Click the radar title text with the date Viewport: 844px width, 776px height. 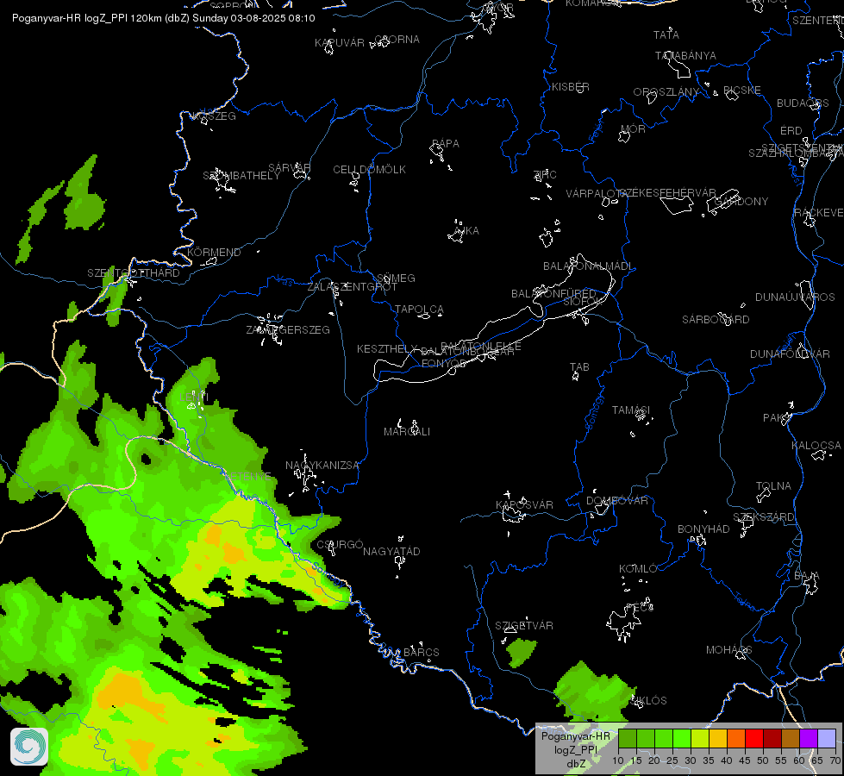pos(164,18)
